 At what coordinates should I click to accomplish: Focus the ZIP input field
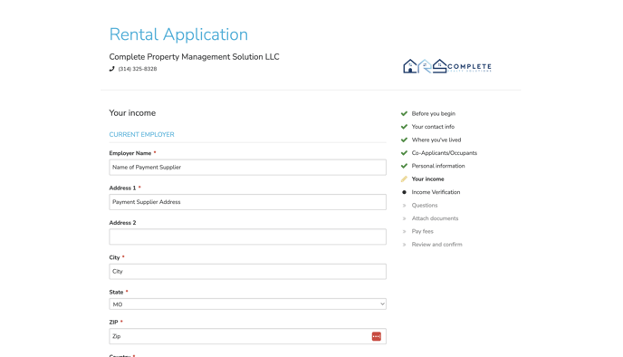click(x=247, y=336)
